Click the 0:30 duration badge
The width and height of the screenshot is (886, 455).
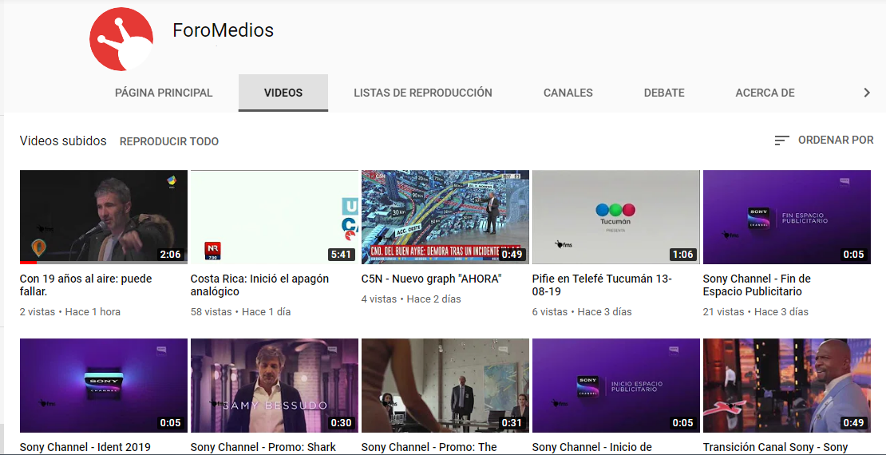tap(342, 423)
